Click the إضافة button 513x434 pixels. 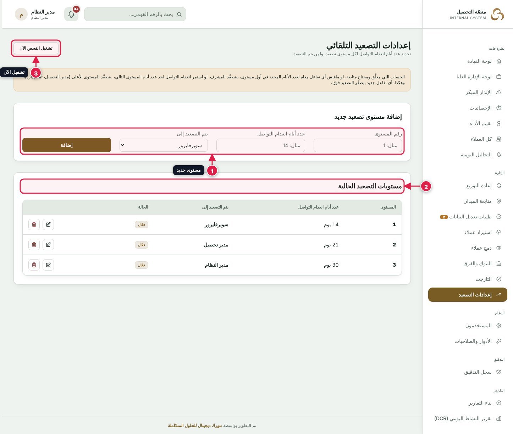(x=67, y=145)
